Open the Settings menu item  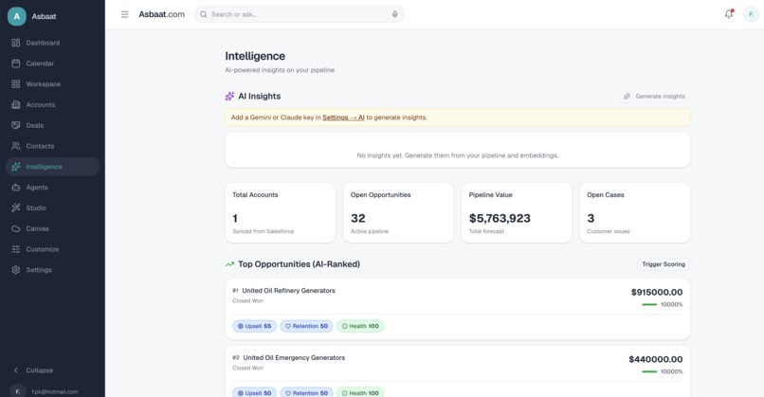[53, 269]
